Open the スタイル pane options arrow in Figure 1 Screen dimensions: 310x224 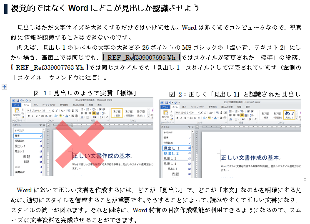coord(40,125)
